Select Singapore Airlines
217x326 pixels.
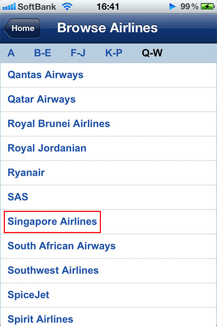point(108,222)
